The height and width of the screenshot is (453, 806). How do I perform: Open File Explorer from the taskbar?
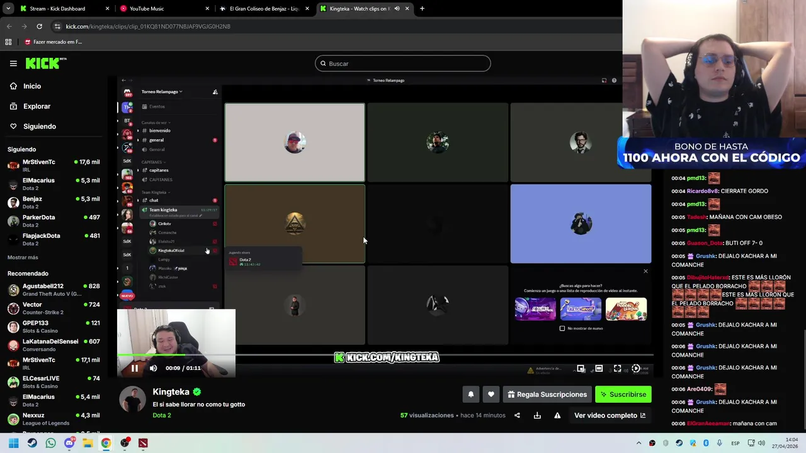[88, 443]
